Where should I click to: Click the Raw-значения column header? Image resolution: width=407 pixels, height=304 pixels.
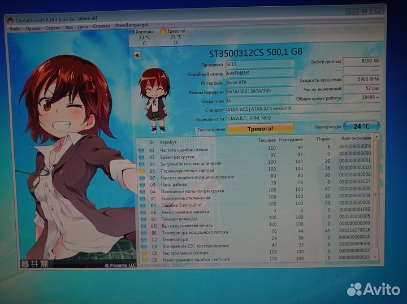356,138
